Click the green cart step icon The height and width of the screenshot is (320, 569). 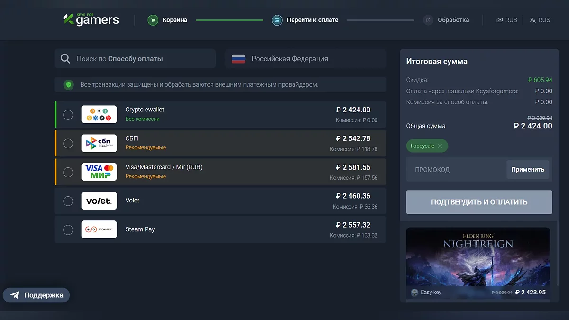point(153,20)
